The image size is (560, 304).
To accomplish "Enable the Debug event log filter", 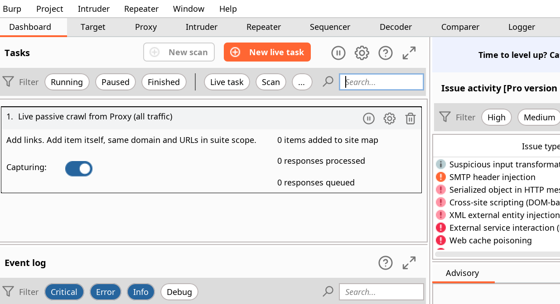I will [x=179, y=292].
